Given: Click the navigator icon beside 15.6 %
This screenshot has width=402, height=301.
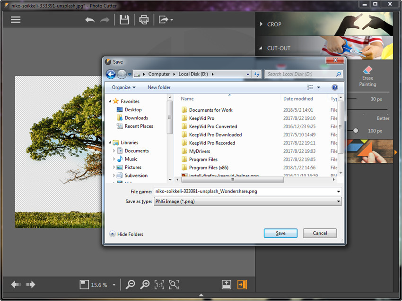Looking at the screenshot, I should coord(84,284).
